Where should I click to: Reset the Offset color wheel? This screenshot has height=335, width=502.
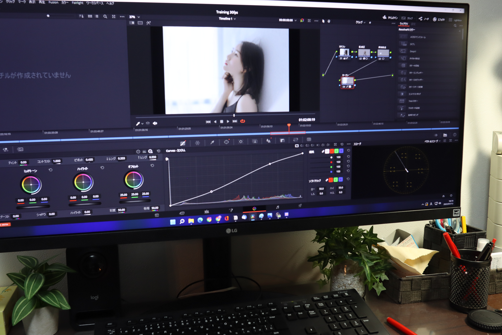152,165
